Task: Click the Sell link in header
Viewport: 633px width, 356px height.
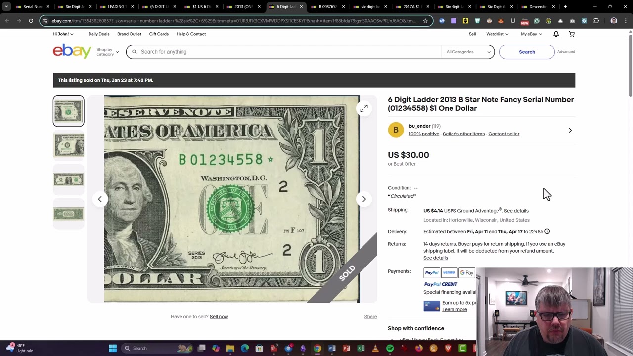Action: (x=472, y=34)
